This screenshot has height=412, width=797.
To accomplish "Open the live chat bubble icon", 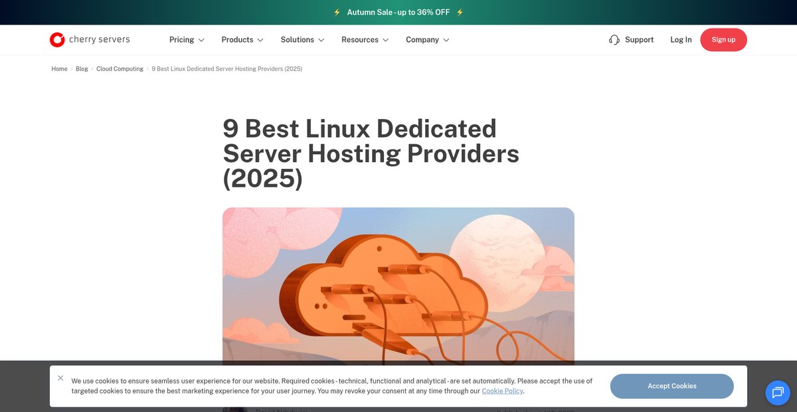I will tap(778, 393).
